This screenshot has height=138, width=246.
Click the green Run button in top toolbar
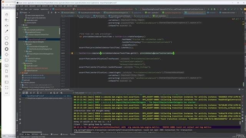pos(208,9)
